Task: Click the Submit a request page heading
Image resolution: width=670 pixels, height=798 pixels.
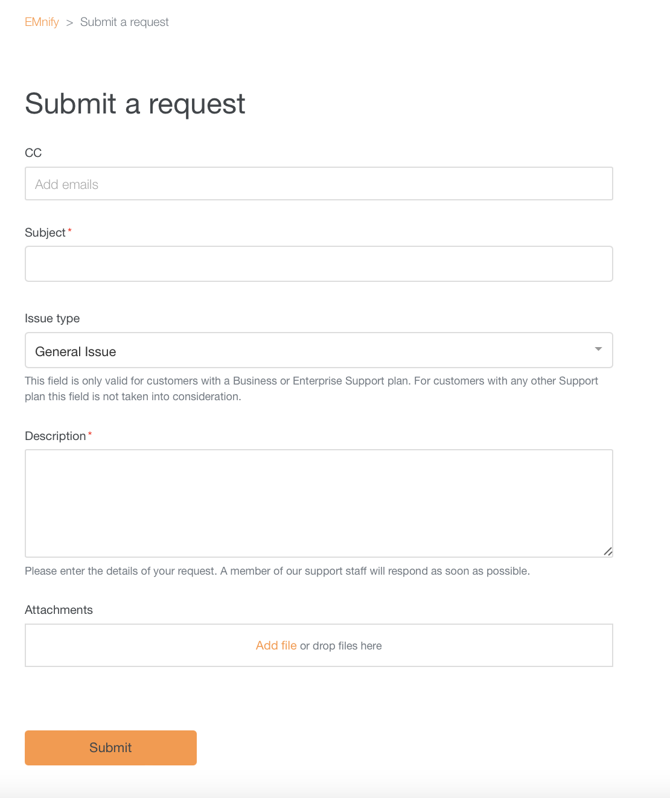Action: click(135, 104)
